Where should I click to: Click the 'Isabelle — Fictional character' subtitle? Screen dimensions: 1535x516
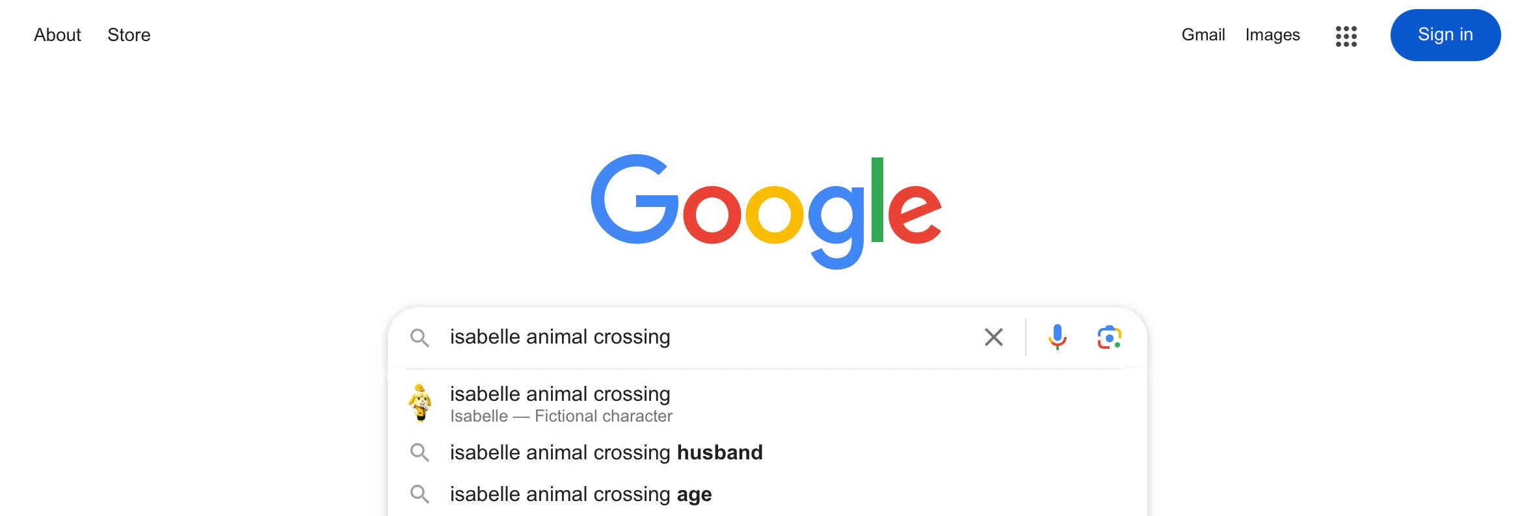coord(561,416)
